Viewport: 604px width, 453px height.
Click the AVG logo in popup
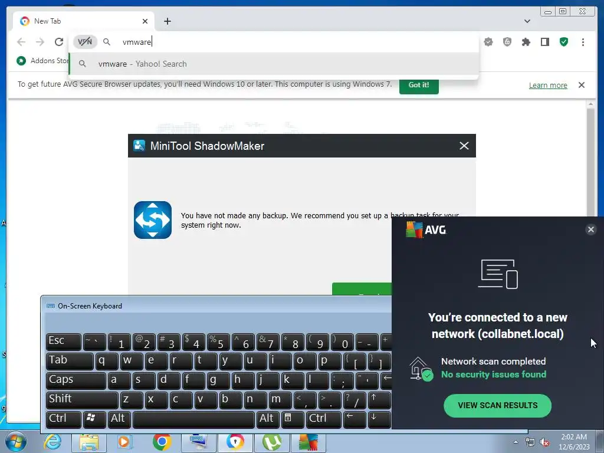coord(426,230)
